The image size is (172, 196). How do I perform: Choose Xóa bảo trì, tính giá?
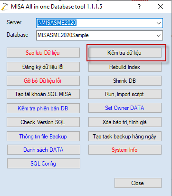tap(125, 122)
